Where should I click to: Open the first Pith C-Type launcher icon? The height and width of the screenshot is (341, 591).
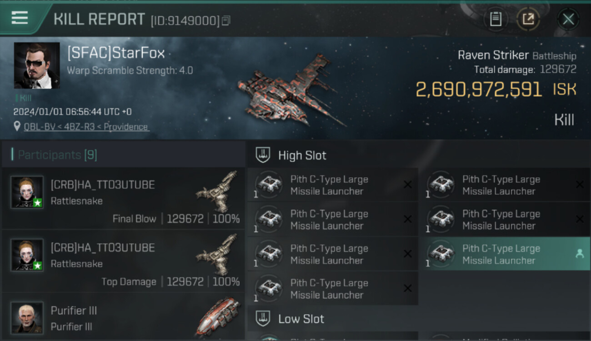[269, 185]
